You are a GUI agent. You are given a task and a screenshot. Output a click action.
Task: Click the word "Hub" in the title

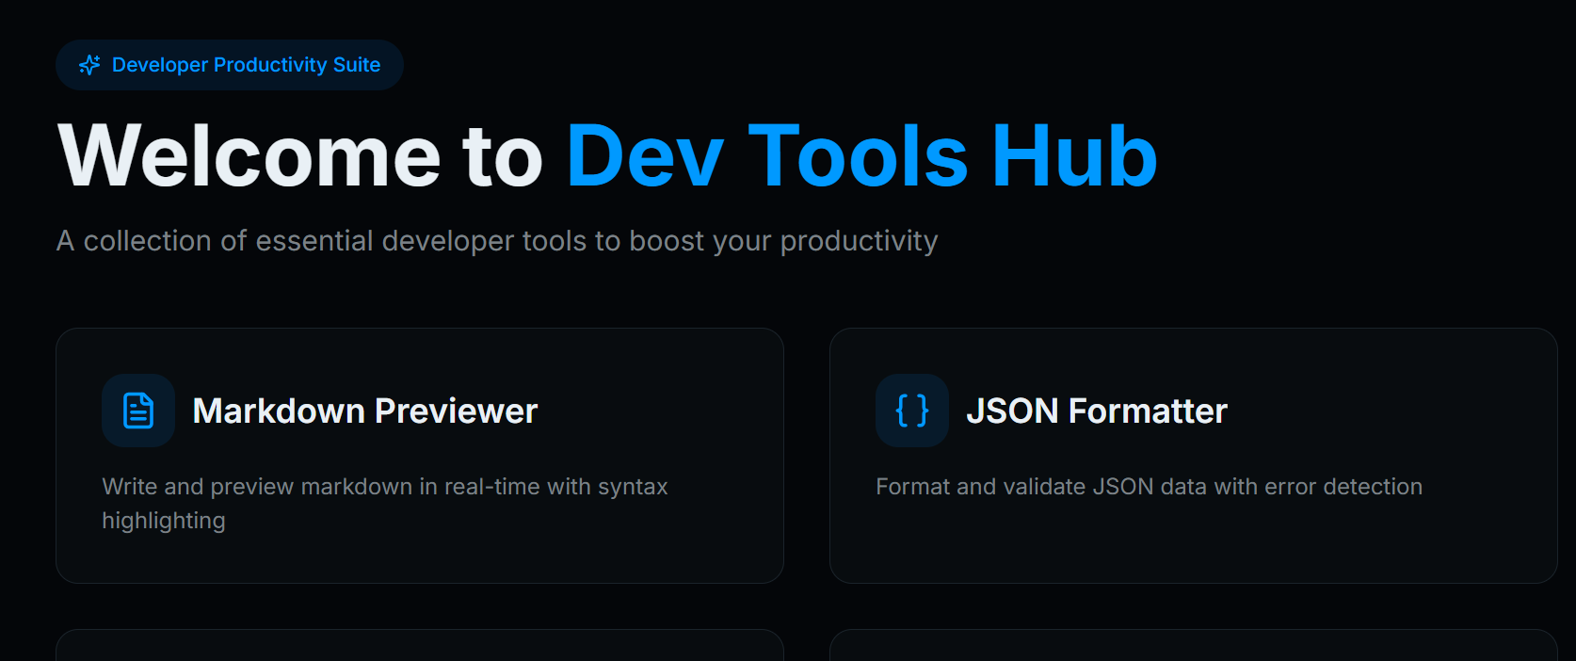(1074, 156)
